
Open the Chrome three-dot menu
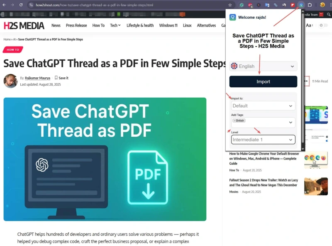pyautogui.click(x=330, y=5)
